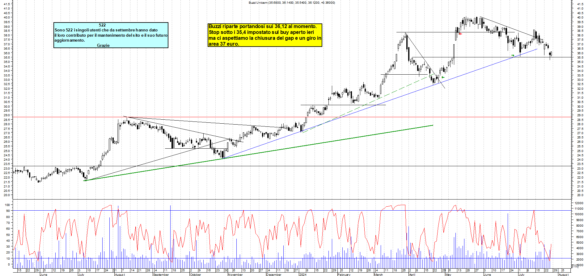Click the 'November' month label on time axis
Viewport: 584px width, 276px height.
pos(235,274)
